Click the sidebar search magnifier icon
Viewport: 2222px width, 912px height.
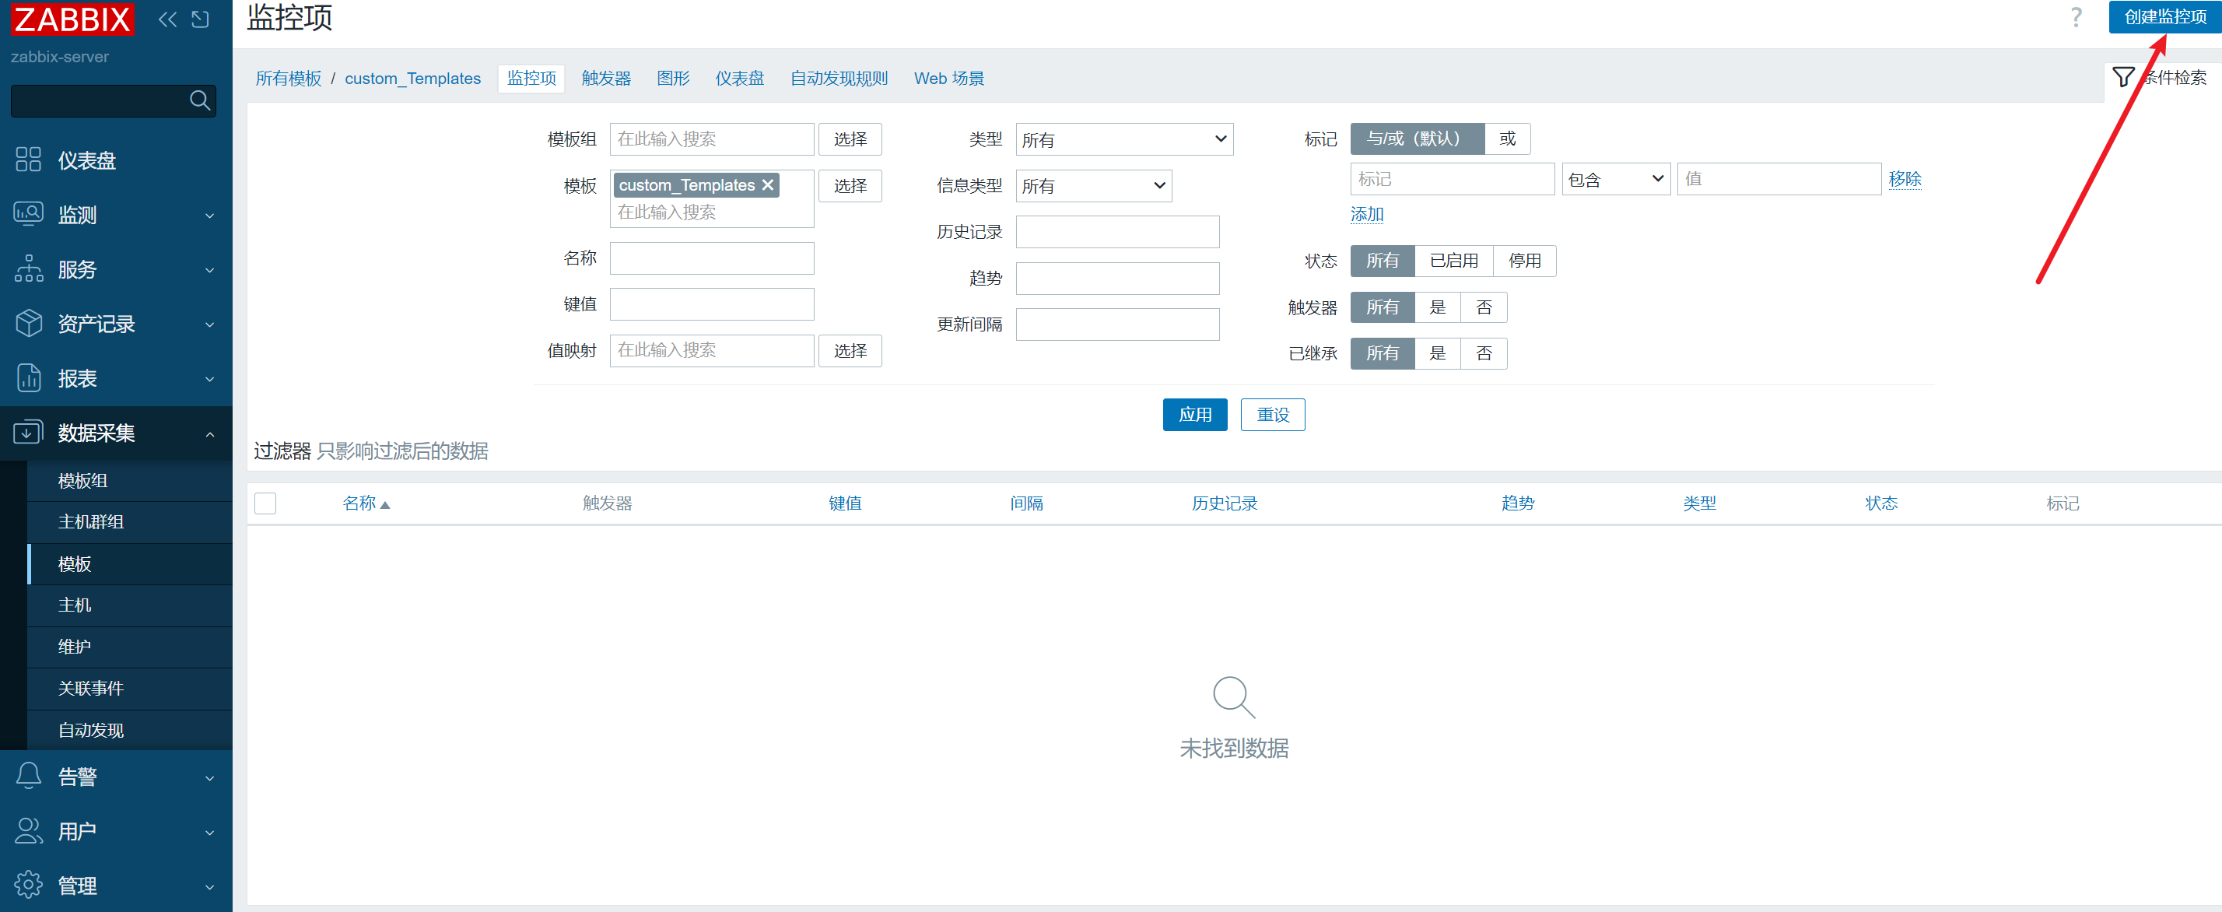pyautogui.click(x=199, y=100)
